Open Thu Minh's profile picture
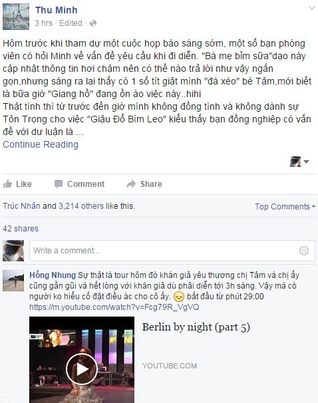The image size is (318, 403). pos(16,17)
